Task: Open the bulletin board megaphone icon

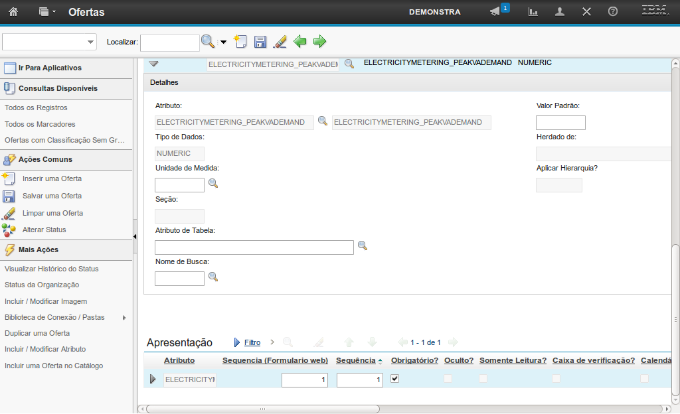Action: (x=495, y=12)
